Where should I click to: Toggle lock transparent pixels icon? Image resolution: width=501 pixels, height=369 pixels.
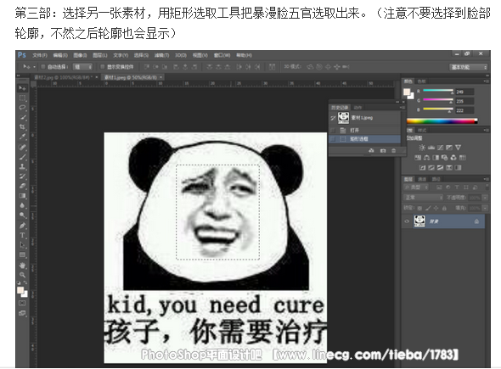(x=419, y=208)
